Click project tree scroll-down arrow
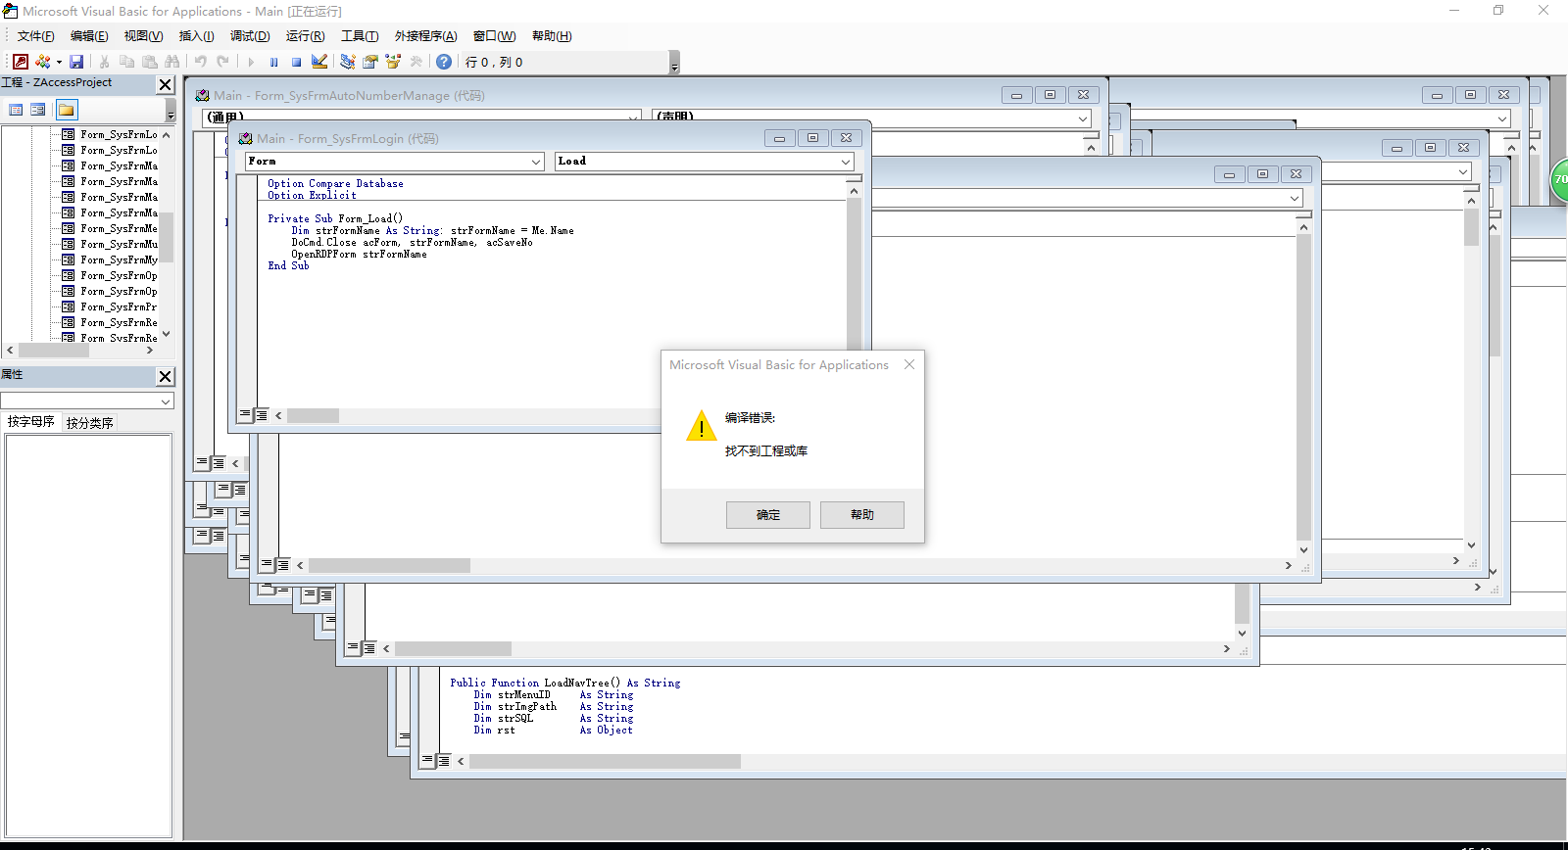Screen dimensions: 1568x850 (167, 334)
